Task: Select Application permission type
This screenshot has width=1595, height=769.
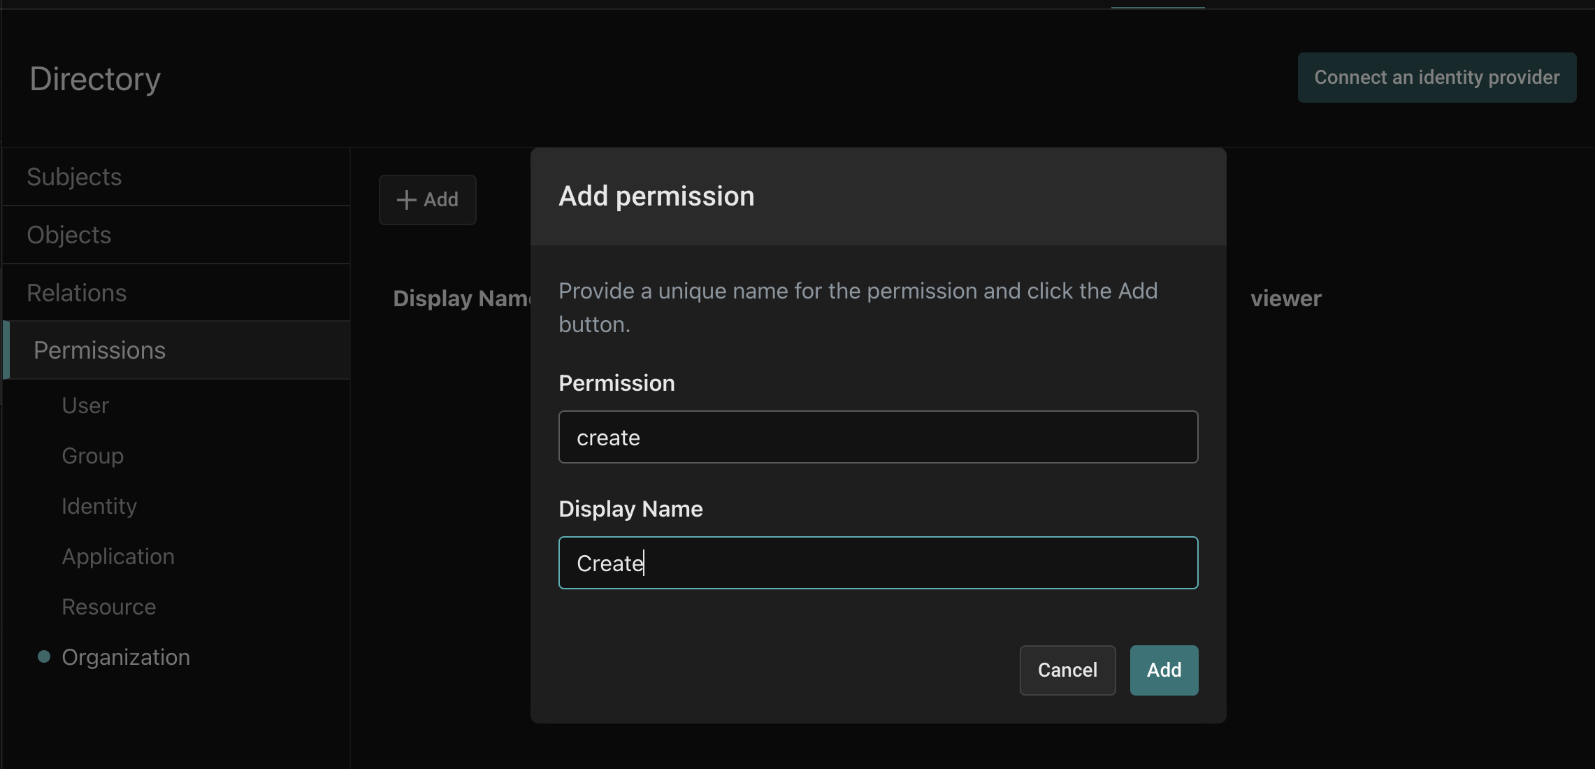Action: [117, 556]
